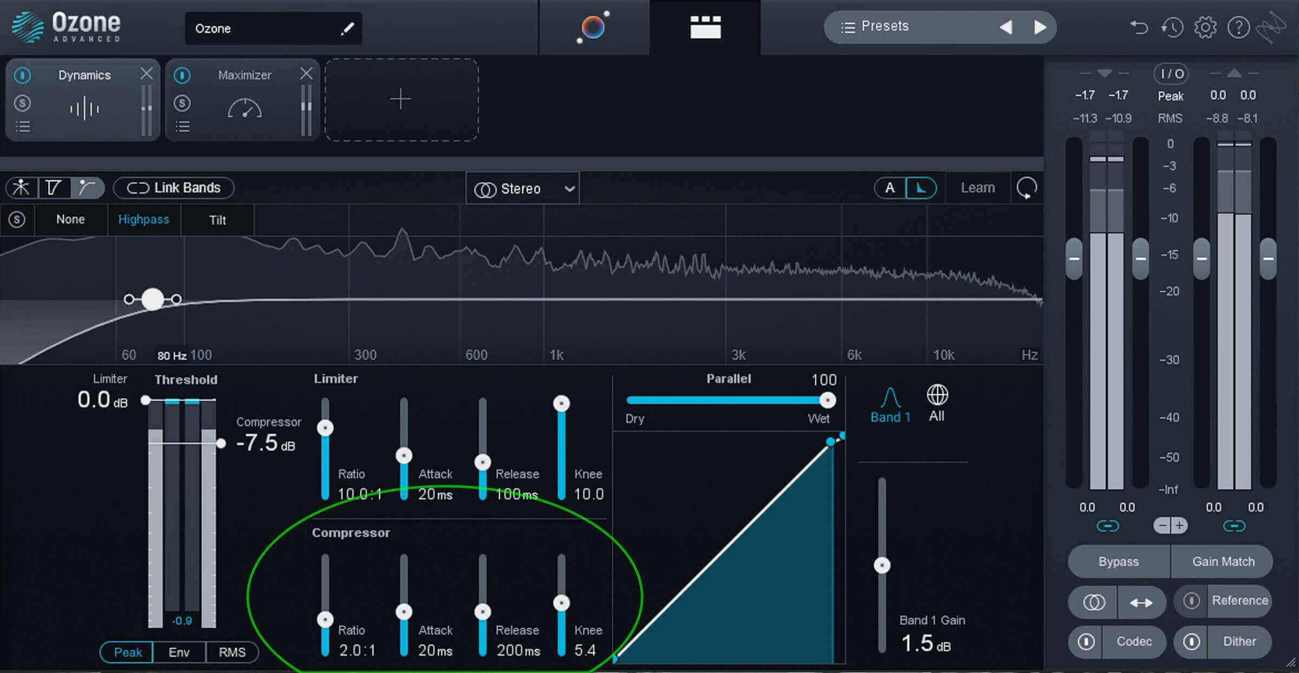Click the Limiter Knee slider handle
Screen dimensions: 1299x673
[561, 404]
